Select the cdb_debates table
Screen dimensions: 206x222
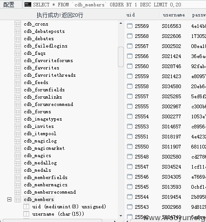tap(39, 39)
